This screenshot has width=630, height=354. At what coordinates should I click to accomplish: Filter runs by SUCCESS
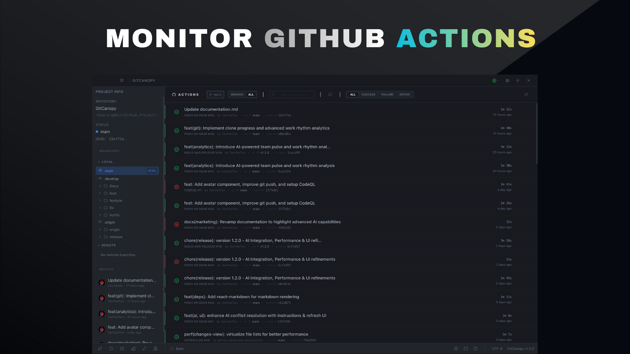click(x=368, y=95)
